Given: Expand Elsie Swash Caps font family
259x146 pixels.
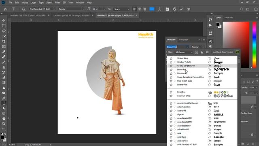Looking at the screenshot, I should (175, 81).
